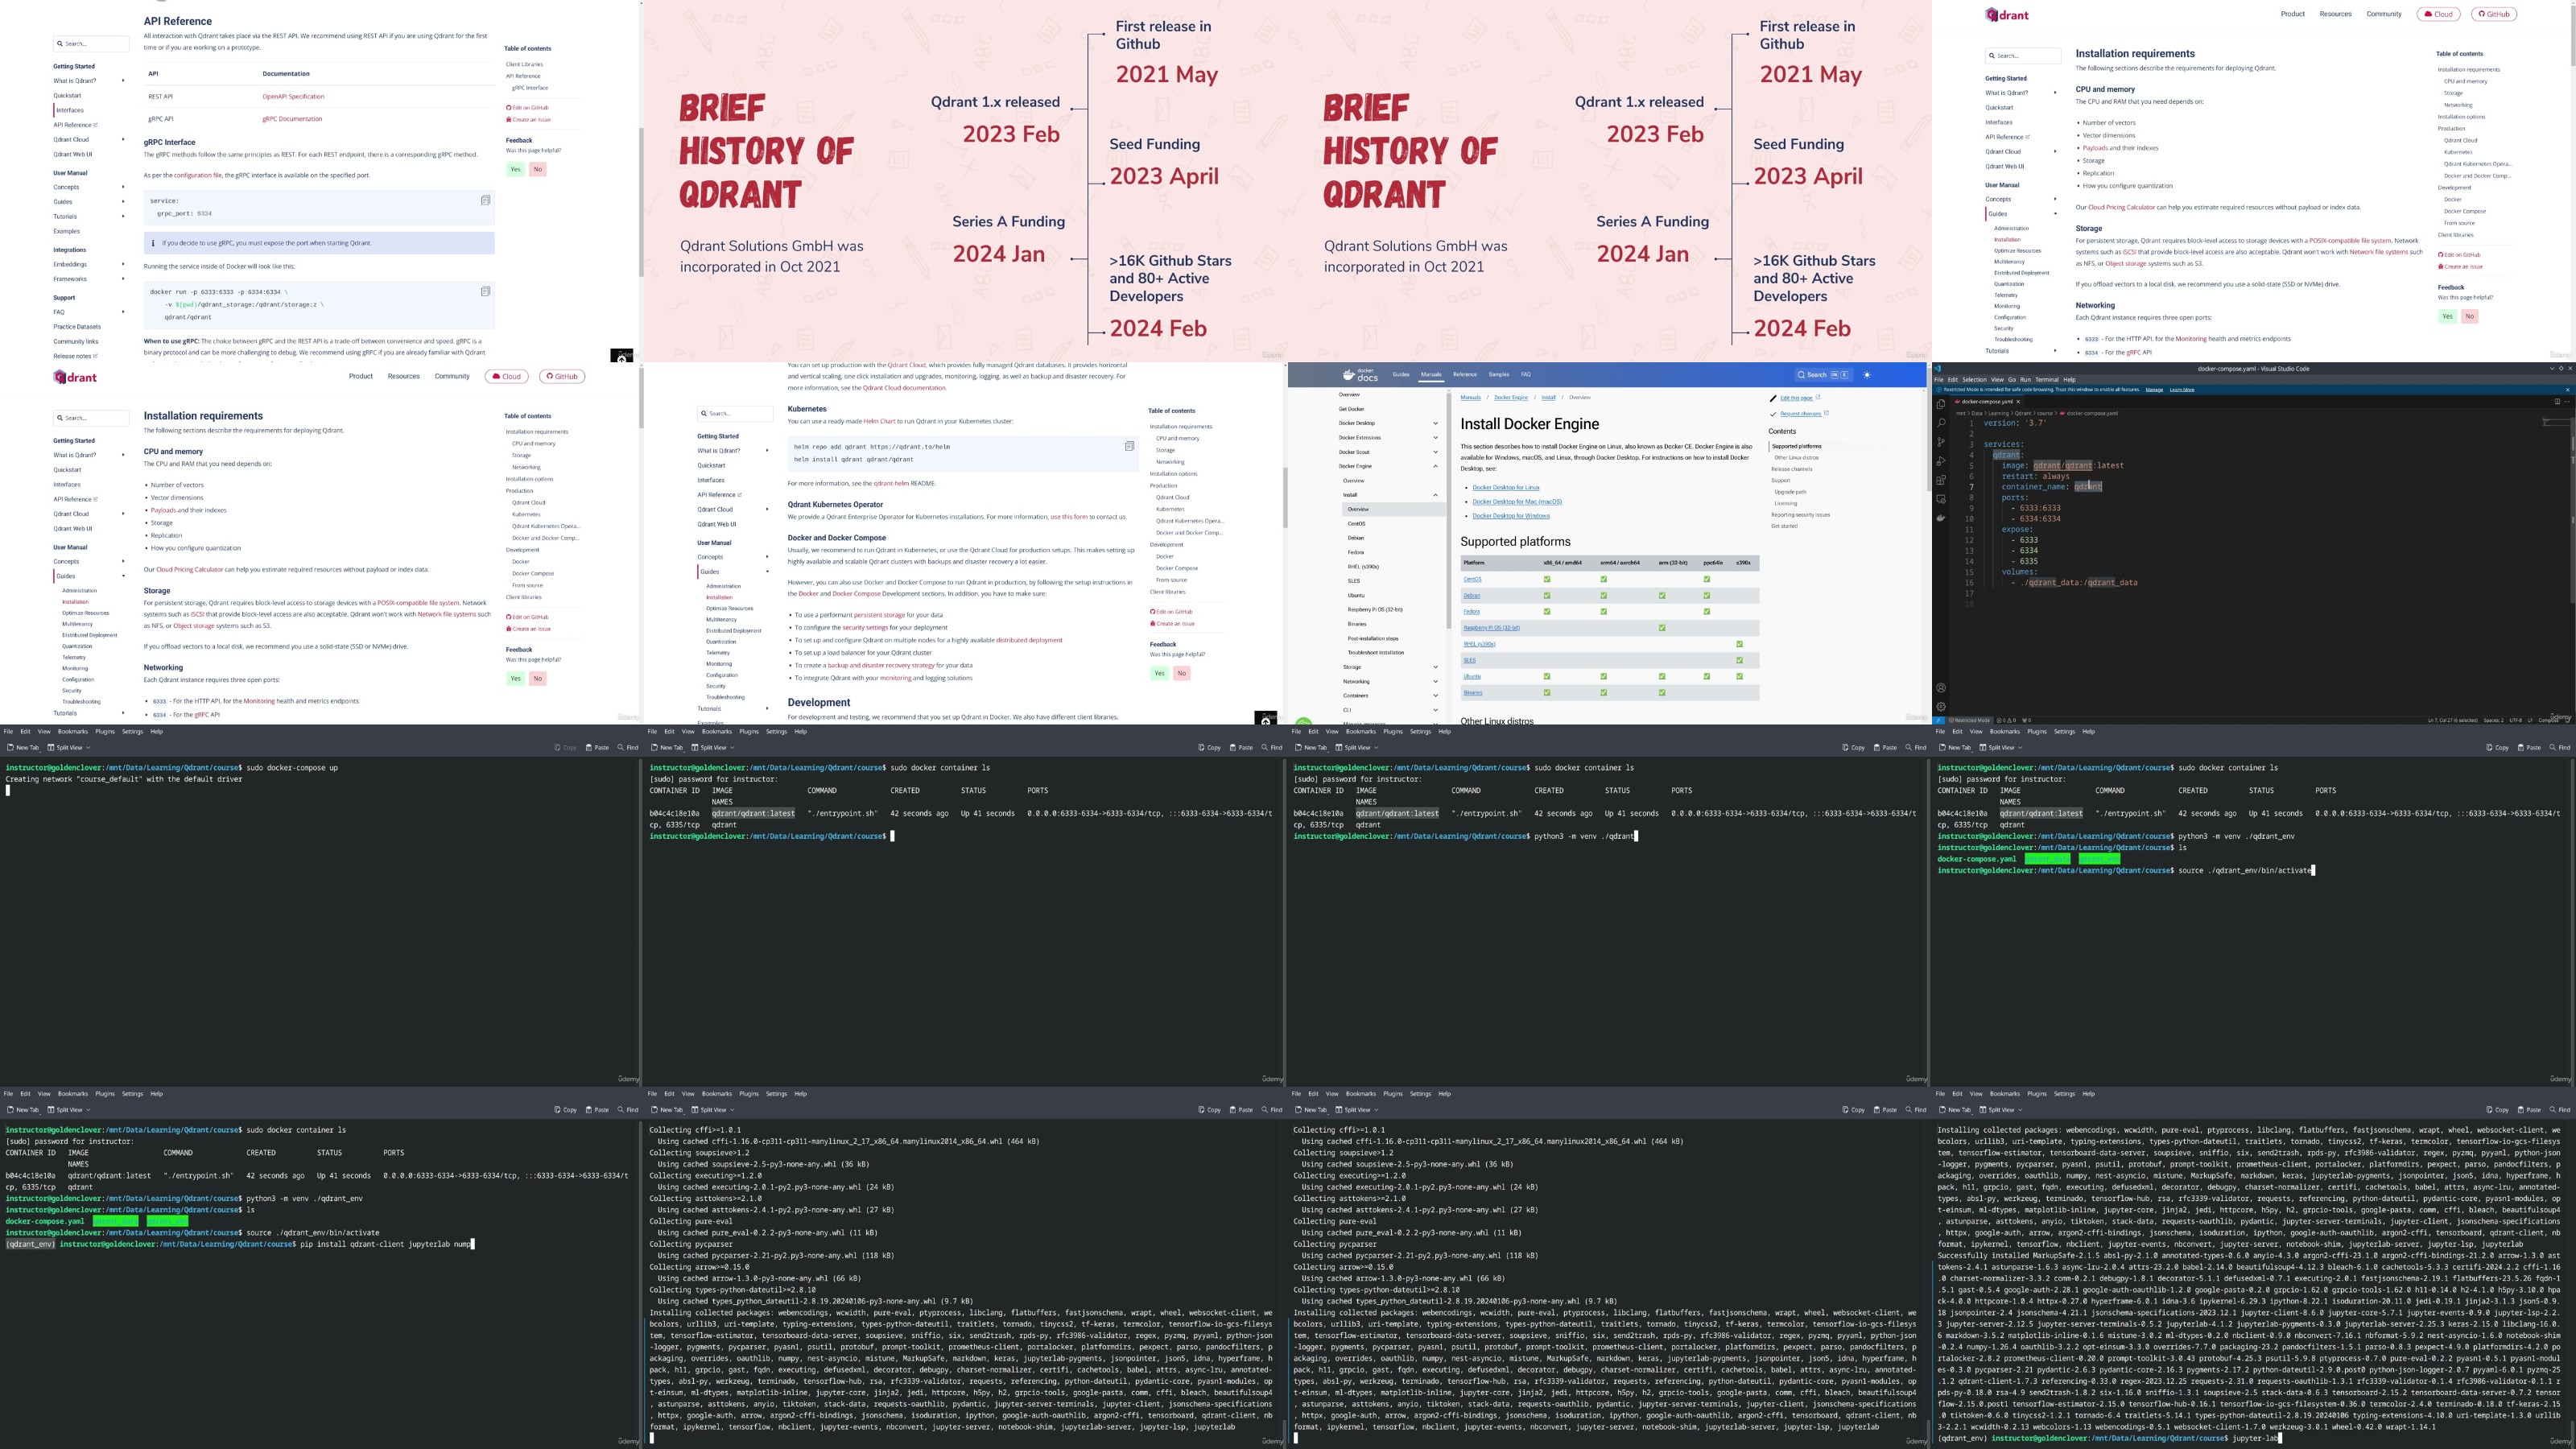
Task: Click No feedback on the Kubernetes page
Action: coord(1181,673)
